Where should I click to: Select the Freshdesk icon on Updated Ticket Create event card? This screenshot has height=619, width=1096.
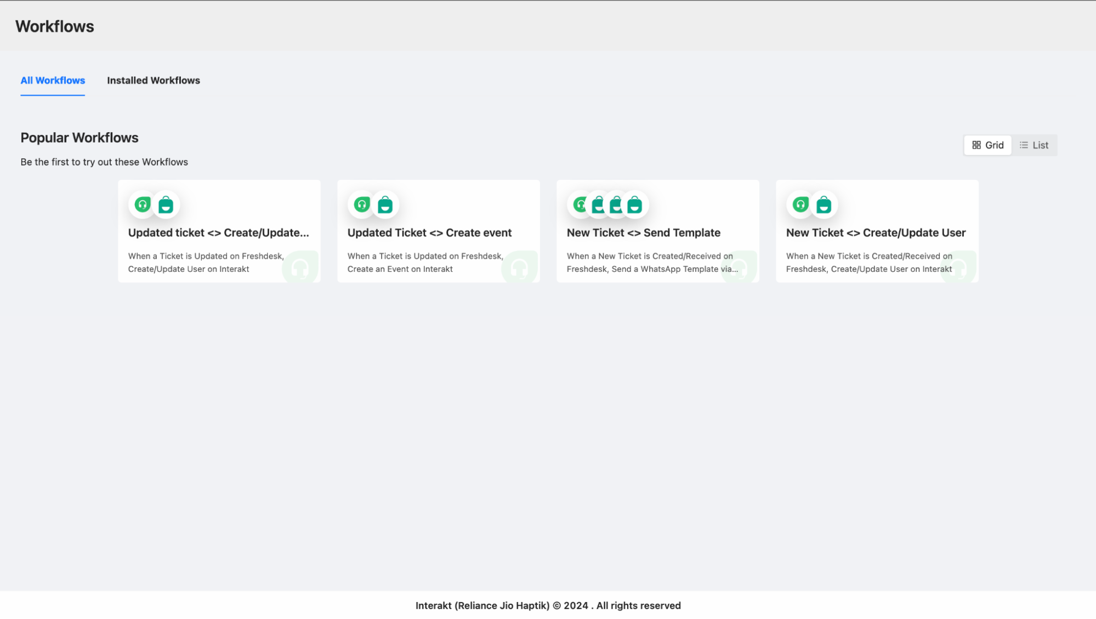[361, 204]
